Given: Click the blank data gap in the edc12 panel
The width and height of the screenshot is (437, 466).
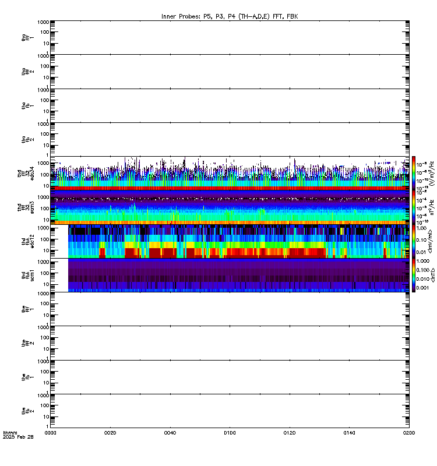Looking at the screenshot, I should pos(59,241).
